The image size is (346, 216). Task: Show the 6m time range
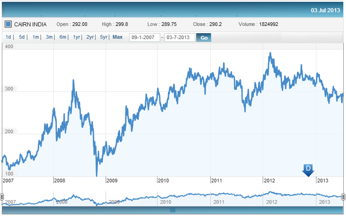pos(62,37)
